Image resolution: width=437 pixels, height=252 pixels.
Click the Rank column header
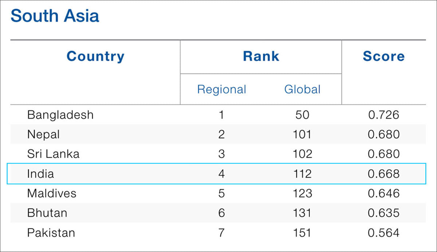click(x=261, y=56)
